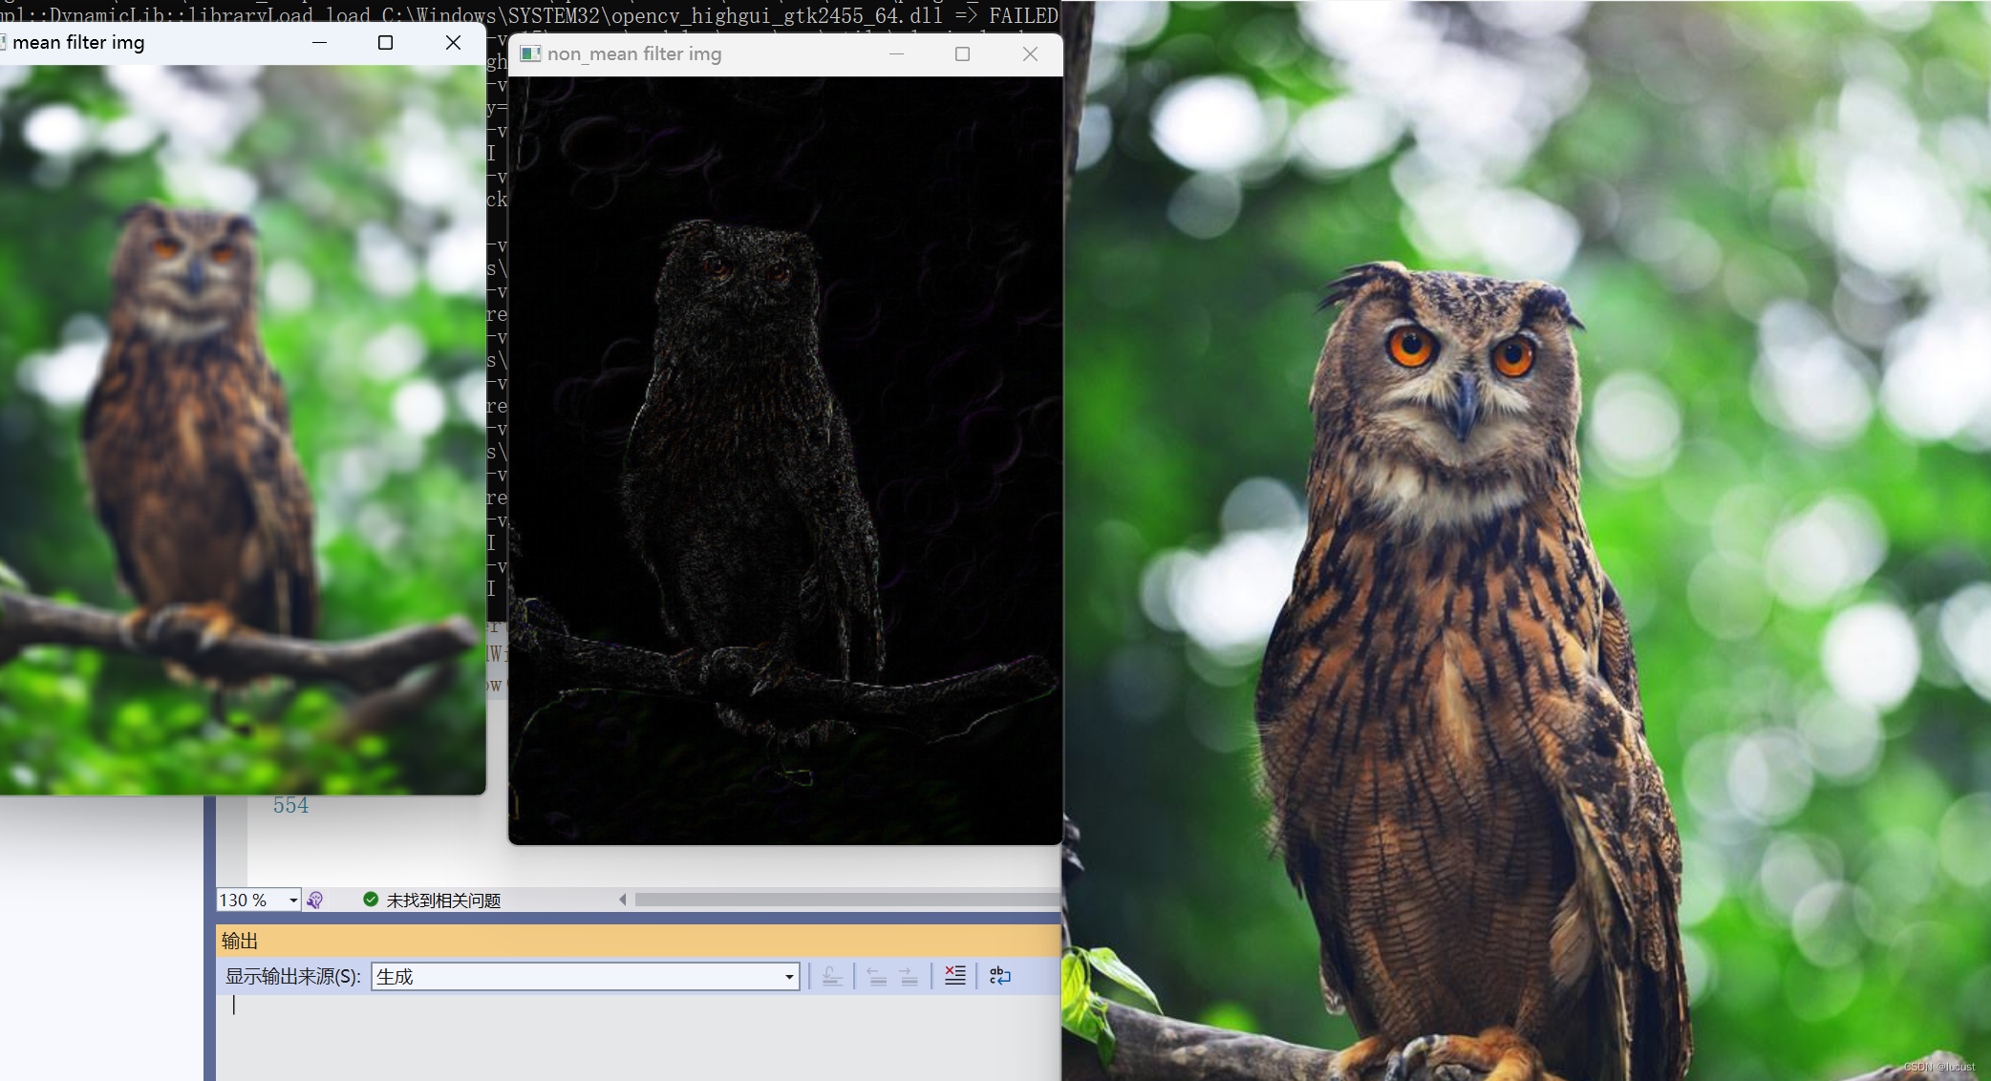The image size is (1991, 1081).
Task: Click the green no-issues-found checkmark
Action: coord(371,900)
